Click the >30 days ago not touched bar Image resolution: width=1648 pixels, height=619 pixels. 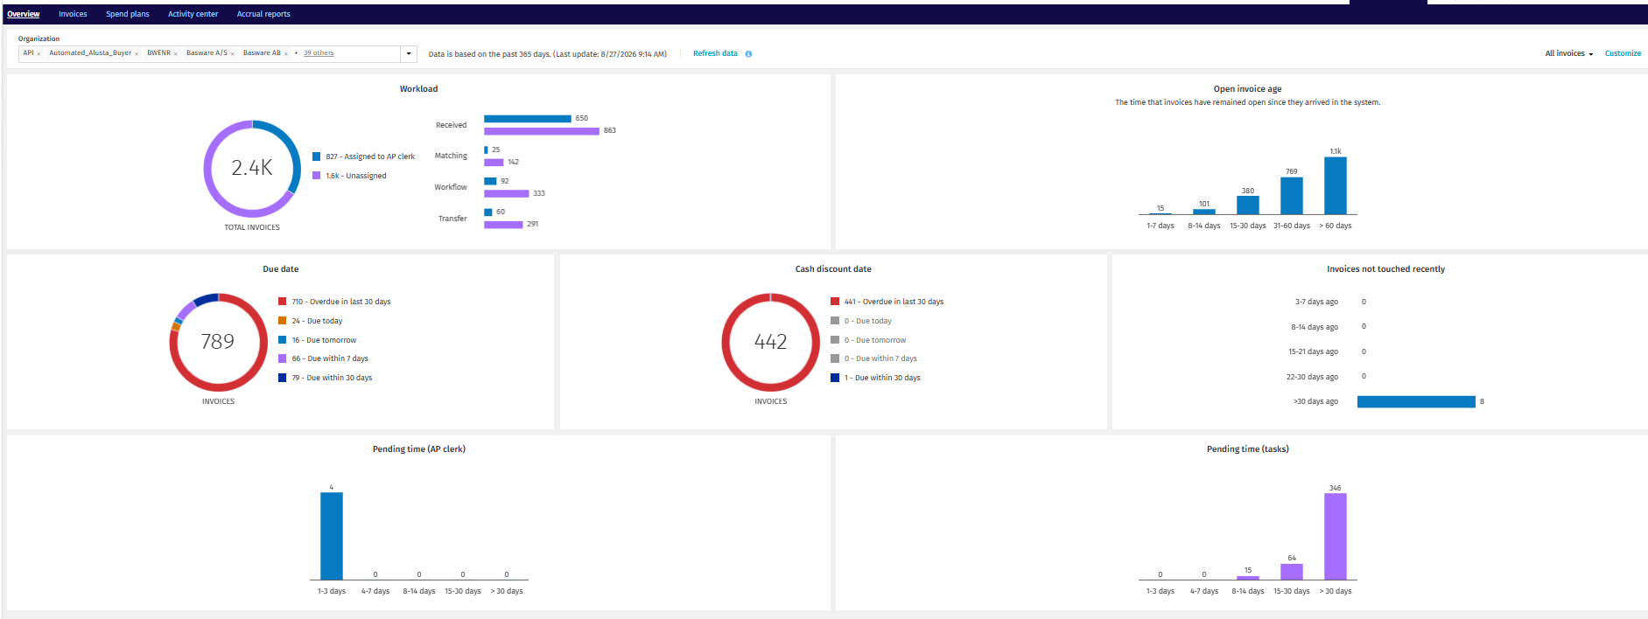click(1416, 401)
